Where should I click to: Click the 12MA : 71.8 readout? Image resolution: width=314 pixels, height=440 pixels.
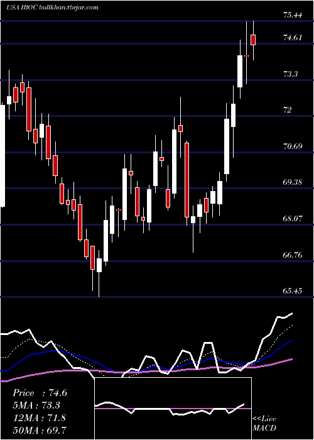point(39,417)
